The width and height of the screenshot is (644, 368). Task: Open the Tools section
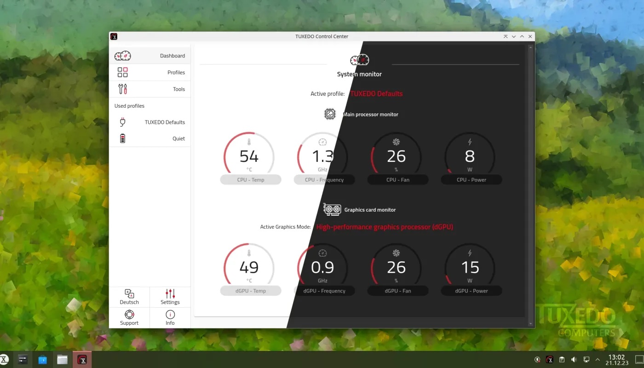pos(149,89)
